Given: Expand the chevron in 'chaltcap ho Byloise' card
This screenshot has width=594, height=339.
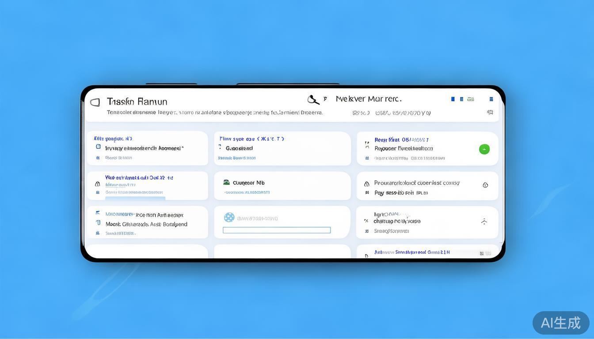Looking at the screenshot, I should [x=484, y=222].
